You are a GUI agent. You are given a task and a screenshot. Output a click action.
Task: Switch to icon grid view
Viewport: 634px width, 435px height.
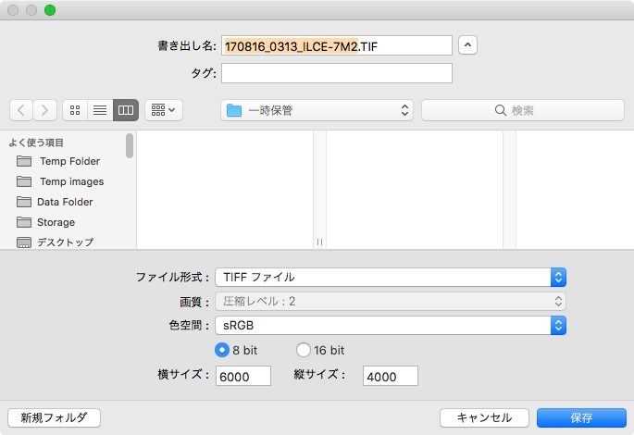(x=75, y=110)
